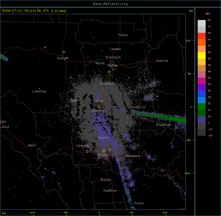Click the Blackfalds city label
Viewport: 221px width, 216px height.
113,57
